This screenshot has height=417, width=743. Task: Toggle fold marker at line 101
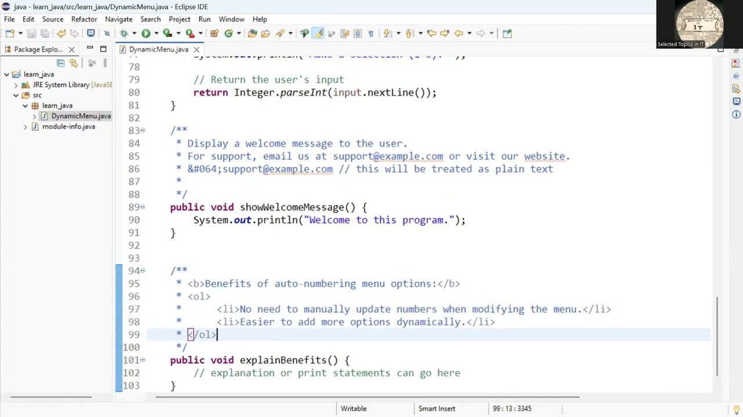click(x=143, y=360)
